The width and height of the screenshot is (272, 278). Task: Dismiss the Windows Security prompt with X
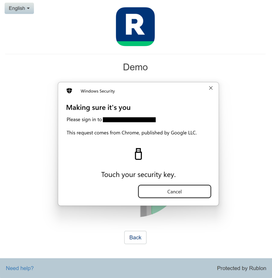[211, 88]
